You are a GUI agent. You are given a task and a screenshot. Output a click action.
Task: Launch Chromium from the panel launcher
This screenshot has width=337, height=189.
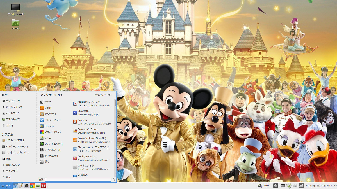click(15, 186)
